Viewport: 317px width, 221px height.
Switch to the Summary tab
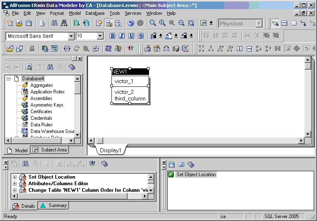pos(53,205)
